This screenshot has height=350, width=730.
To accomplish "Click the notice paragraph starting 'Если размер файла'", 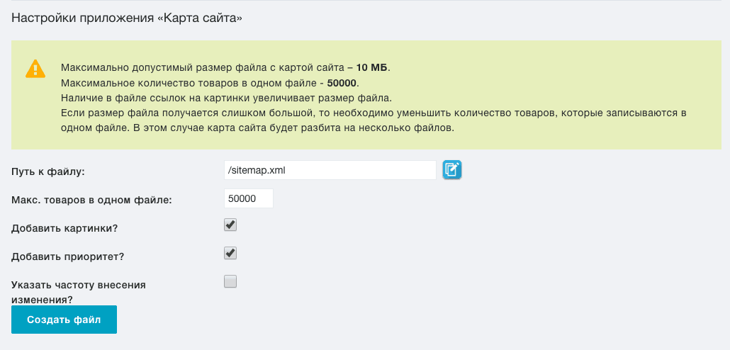I will [x=374, y=120].
